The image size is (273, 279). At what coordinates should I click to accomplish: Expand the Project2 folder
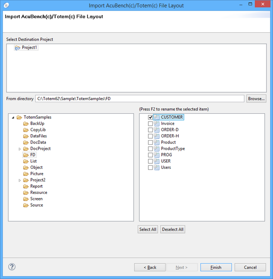tap(20, 180)
